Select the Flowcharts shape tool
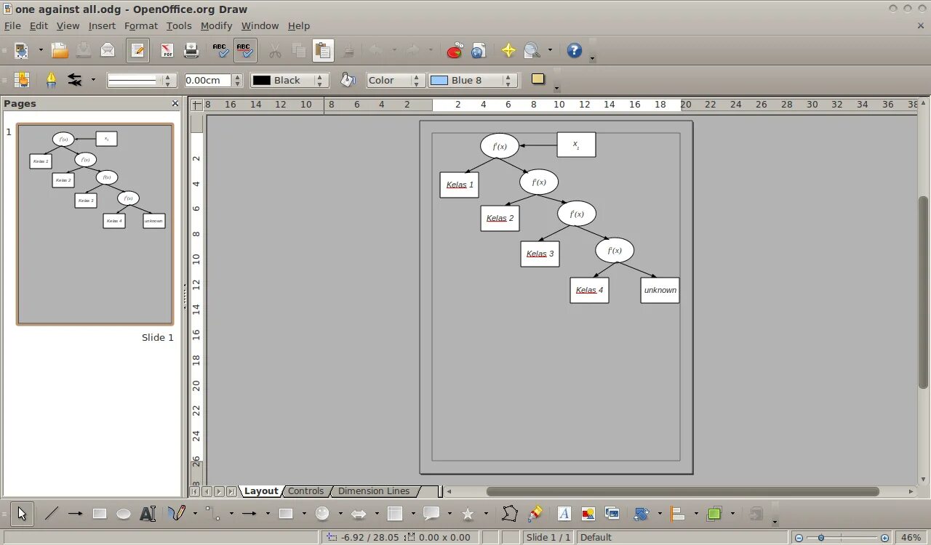Screen dimensions: 931x545 395,514
